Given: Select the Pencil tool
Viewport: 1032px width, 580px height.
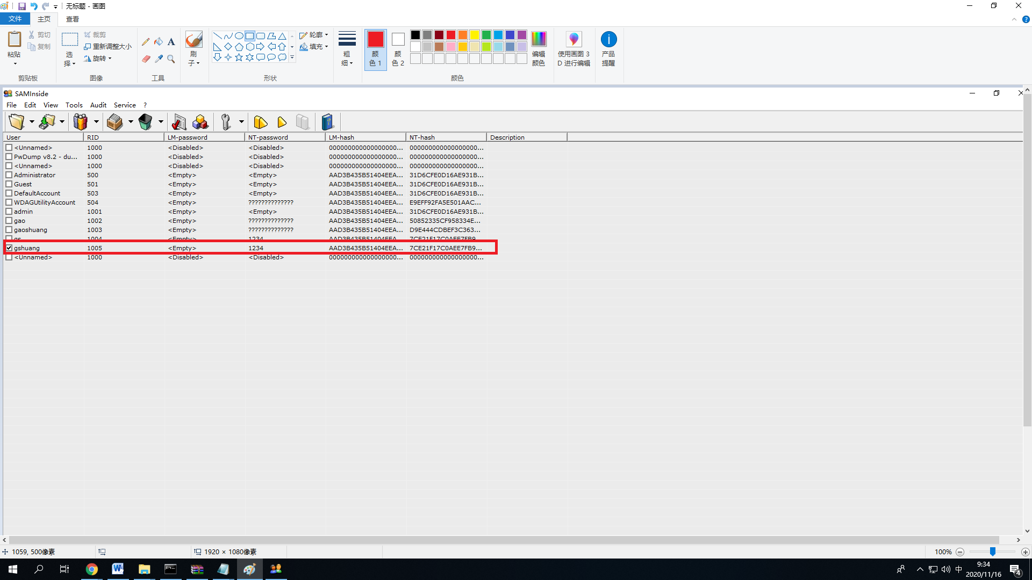Looking at the screenshot, I should 146,42.
